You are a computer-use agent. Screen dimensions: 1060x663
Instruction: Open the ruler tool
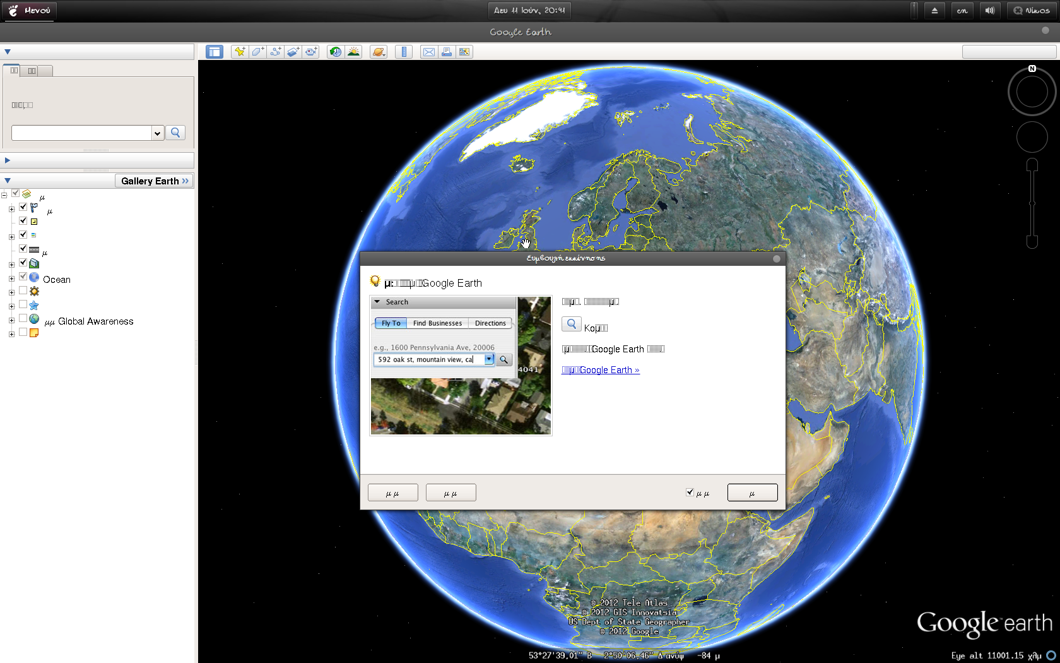click(x=404, y=52)
